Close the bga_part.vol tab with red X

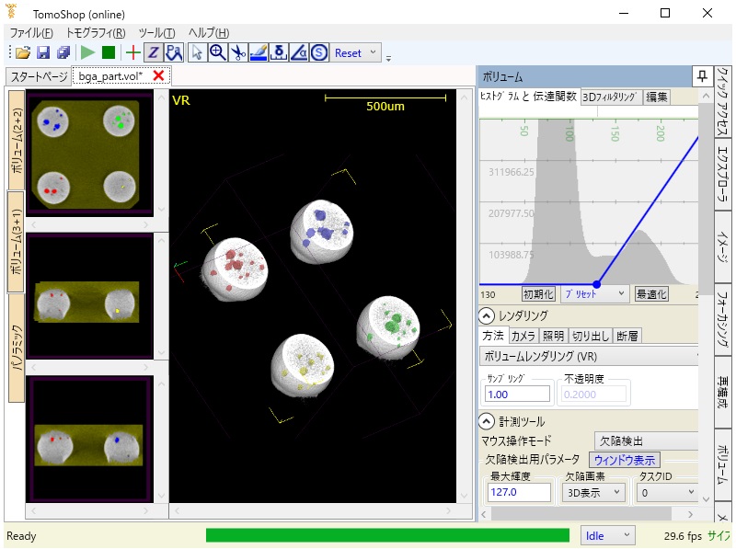(158, 75)
